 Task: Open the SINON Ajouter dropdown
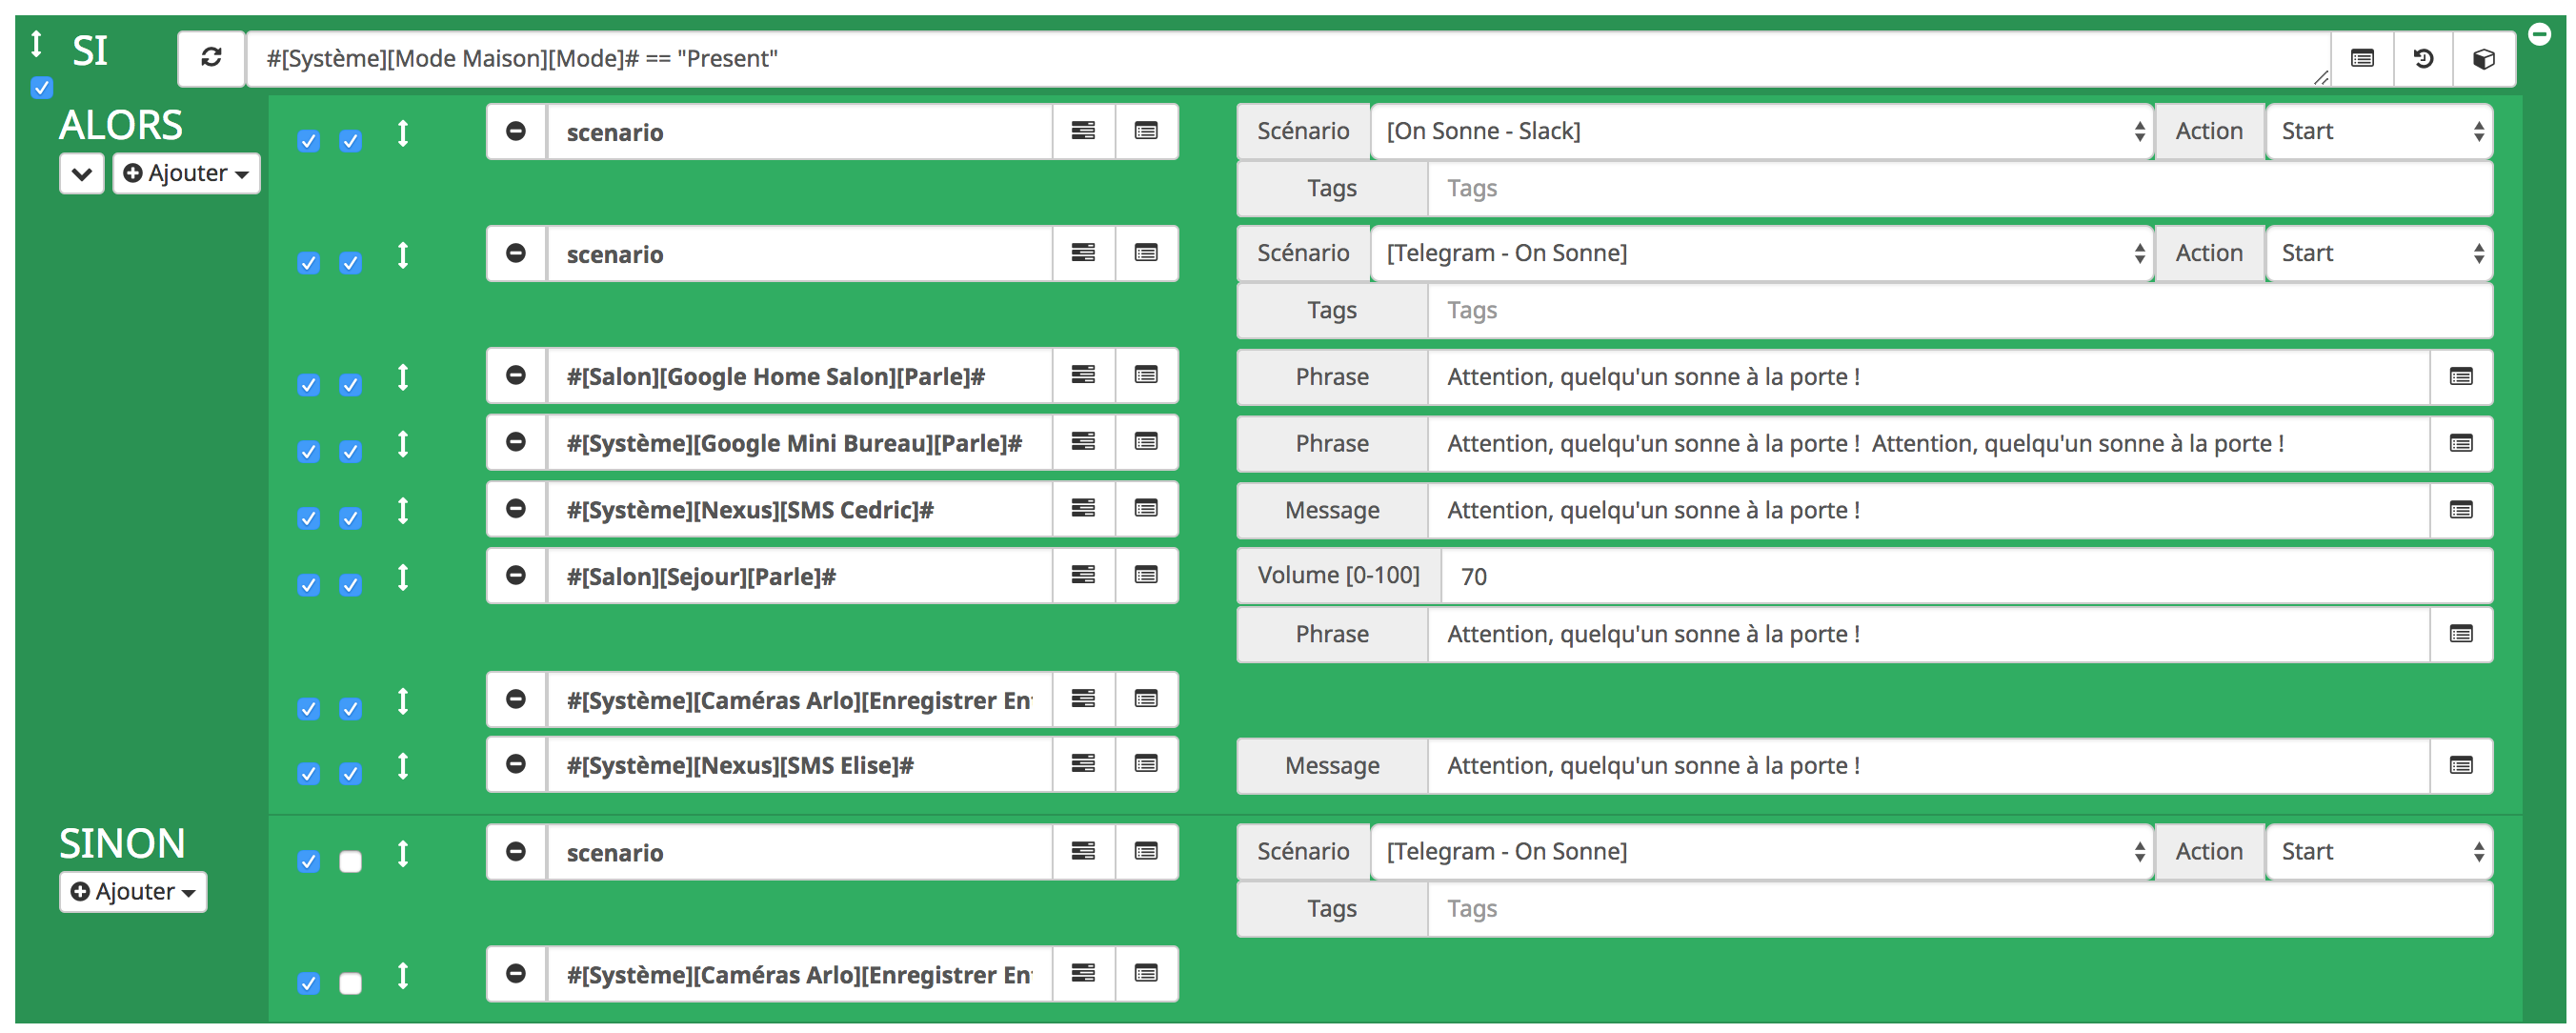pos(133,892)
